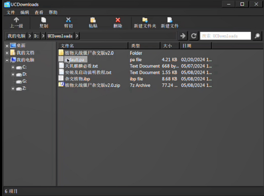The image size is (264, 196).
Task: Create a new file with 新建文件 icon
Action: pyautogui.click(x=169, y=20)
